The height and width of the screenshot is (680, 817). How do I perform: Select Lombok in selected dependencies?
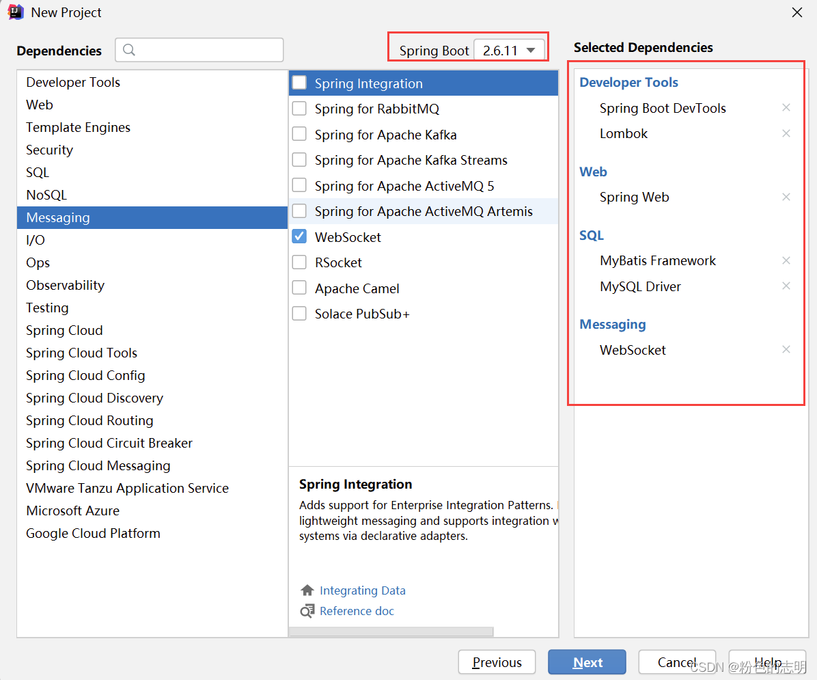(x=624, y=133)
